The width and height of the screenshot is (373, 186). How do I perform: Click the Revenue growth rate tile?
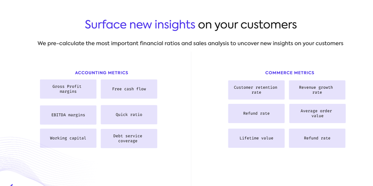click(317, 90)
